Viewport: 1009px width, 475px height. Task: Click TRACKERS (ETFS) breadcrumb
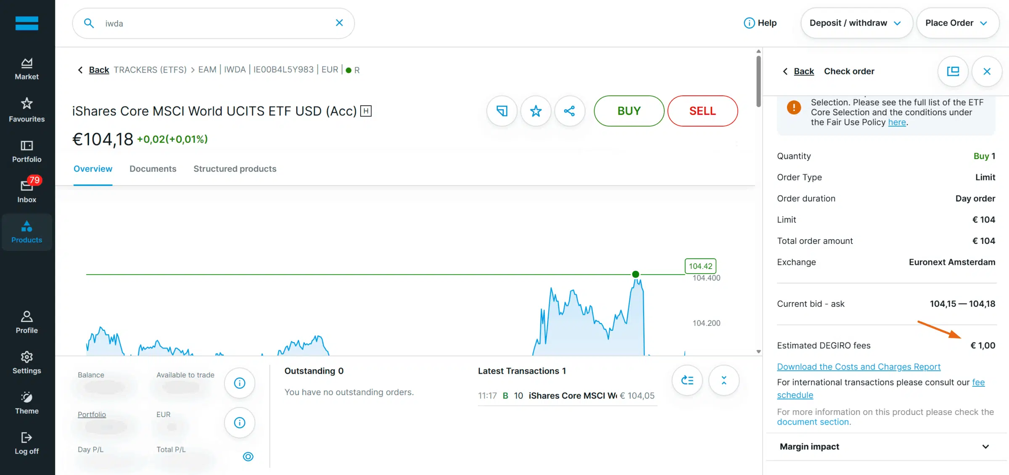click(150, 70)
